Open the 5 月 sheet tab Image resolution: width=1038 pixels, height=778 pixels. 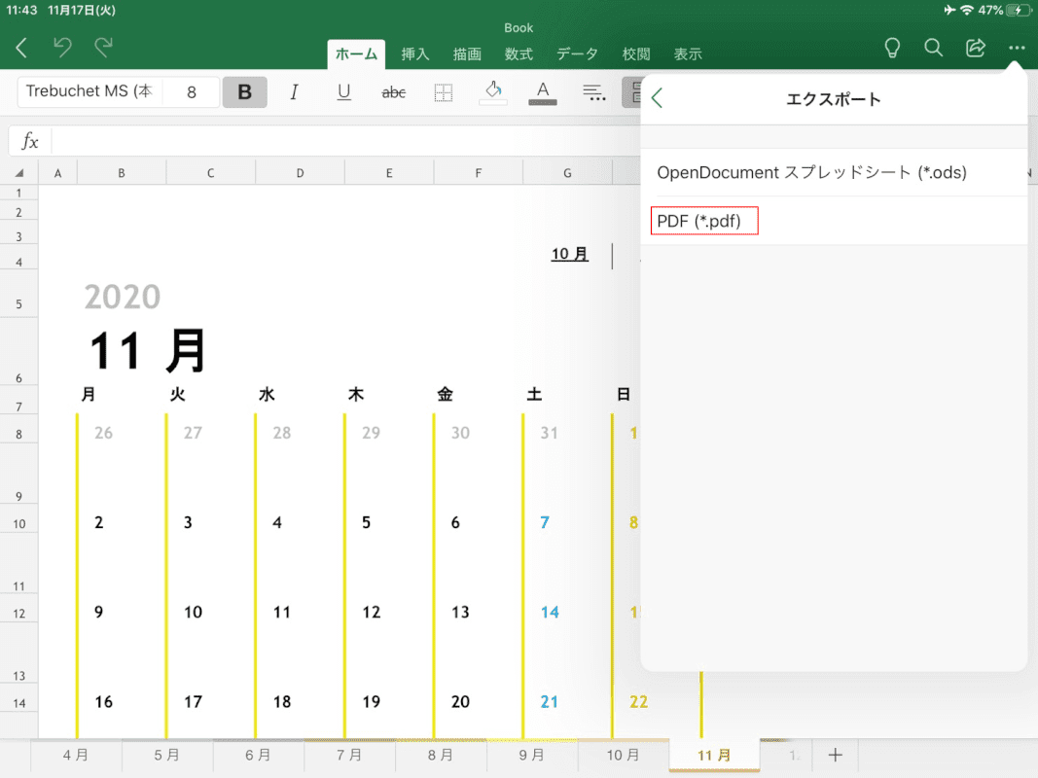(x=166, y=755)
